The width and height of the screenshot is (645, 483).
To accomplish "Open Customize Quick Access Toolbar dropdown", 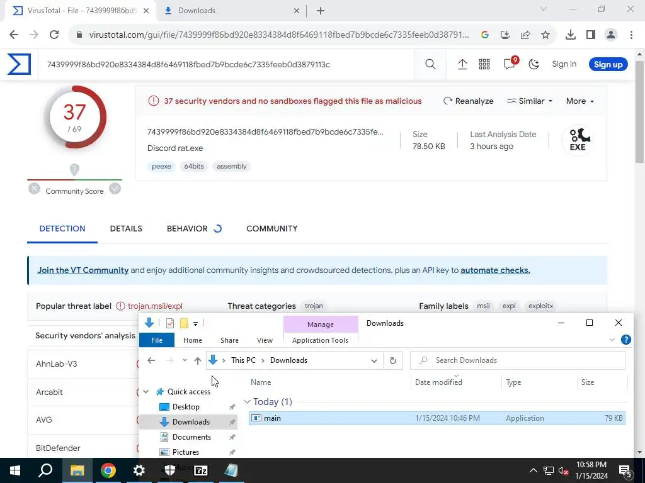I will [x=195, y=324].
